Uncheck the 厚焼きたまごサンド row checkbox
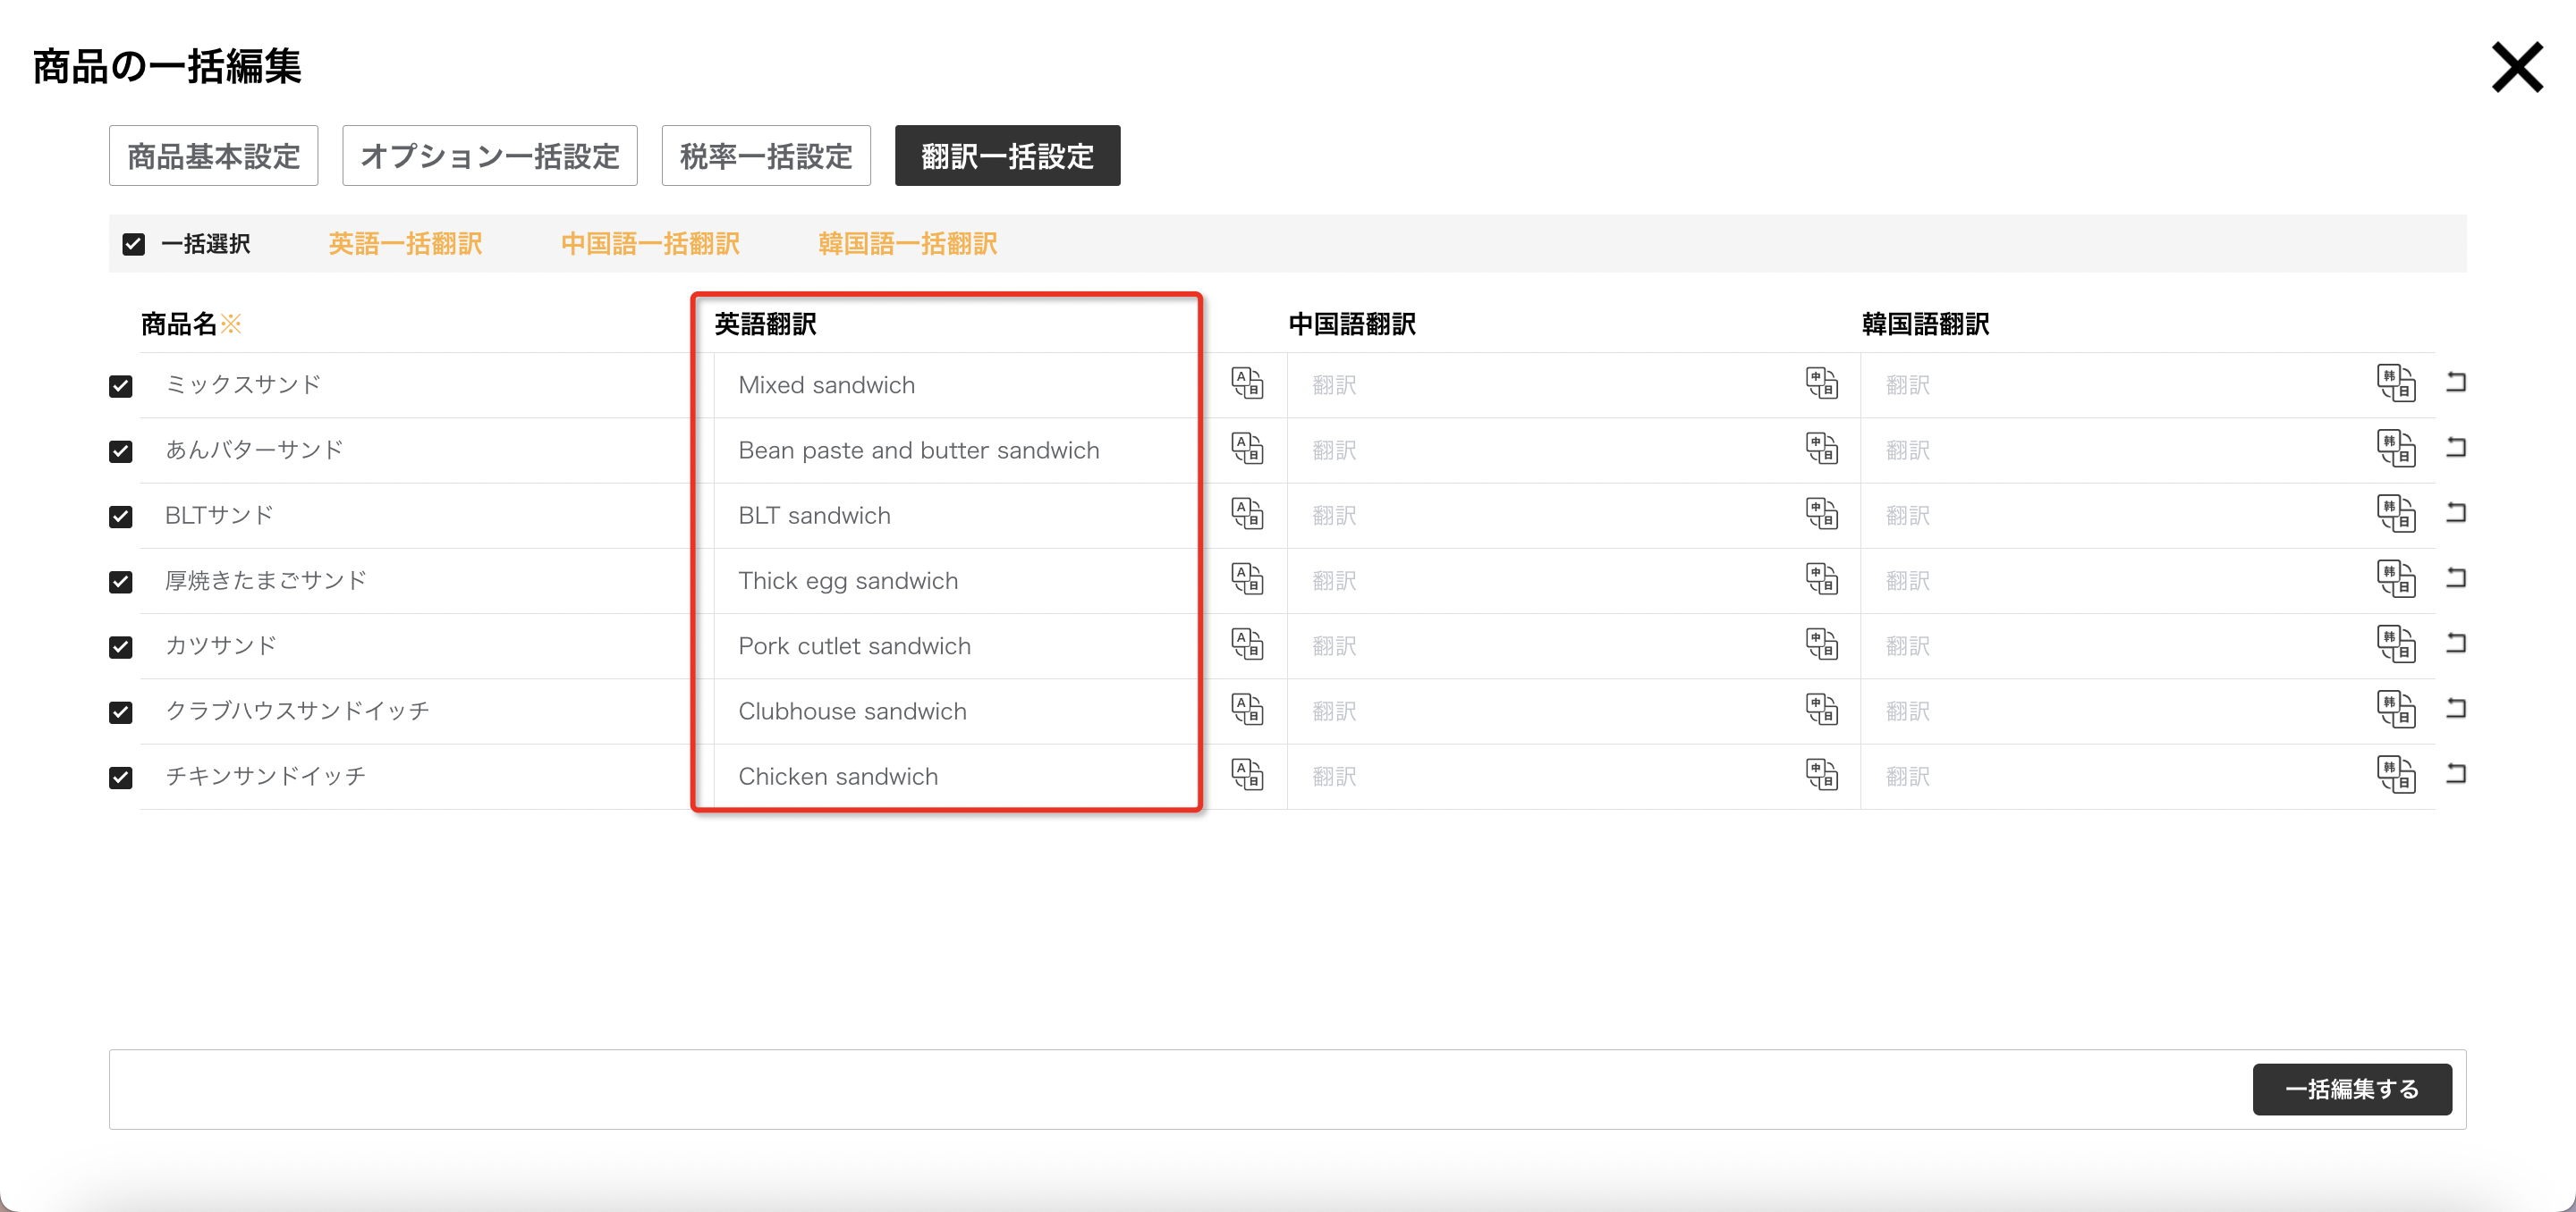Viewport: 2576px width, 1212px height. [121, 582]
